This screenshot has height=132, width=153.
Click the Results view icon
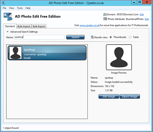click(x=92, y=37)
